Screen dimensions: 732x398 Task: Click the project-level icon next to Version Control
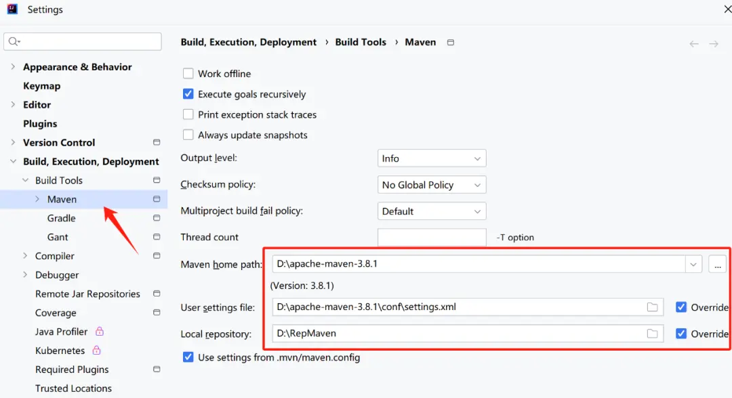click(157, 143)
